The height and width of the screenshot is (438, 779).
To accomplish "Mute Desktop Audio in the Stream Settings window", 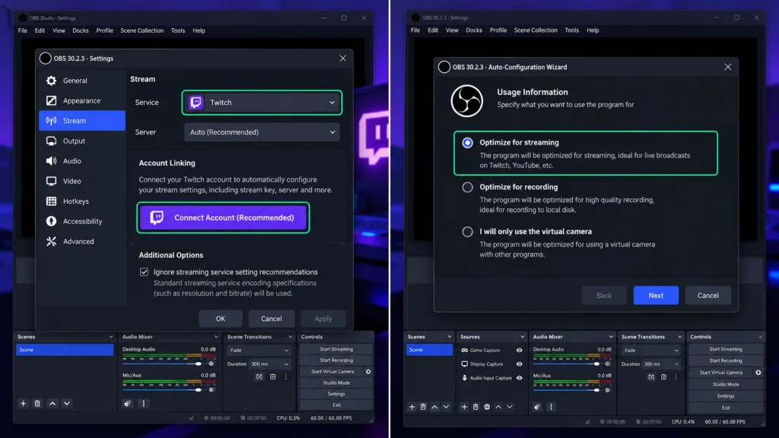I will [211, 363].
